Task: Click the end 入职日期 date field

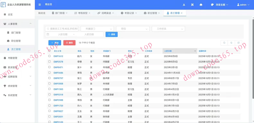Action: pyautogui.click(x=89, y=34)
